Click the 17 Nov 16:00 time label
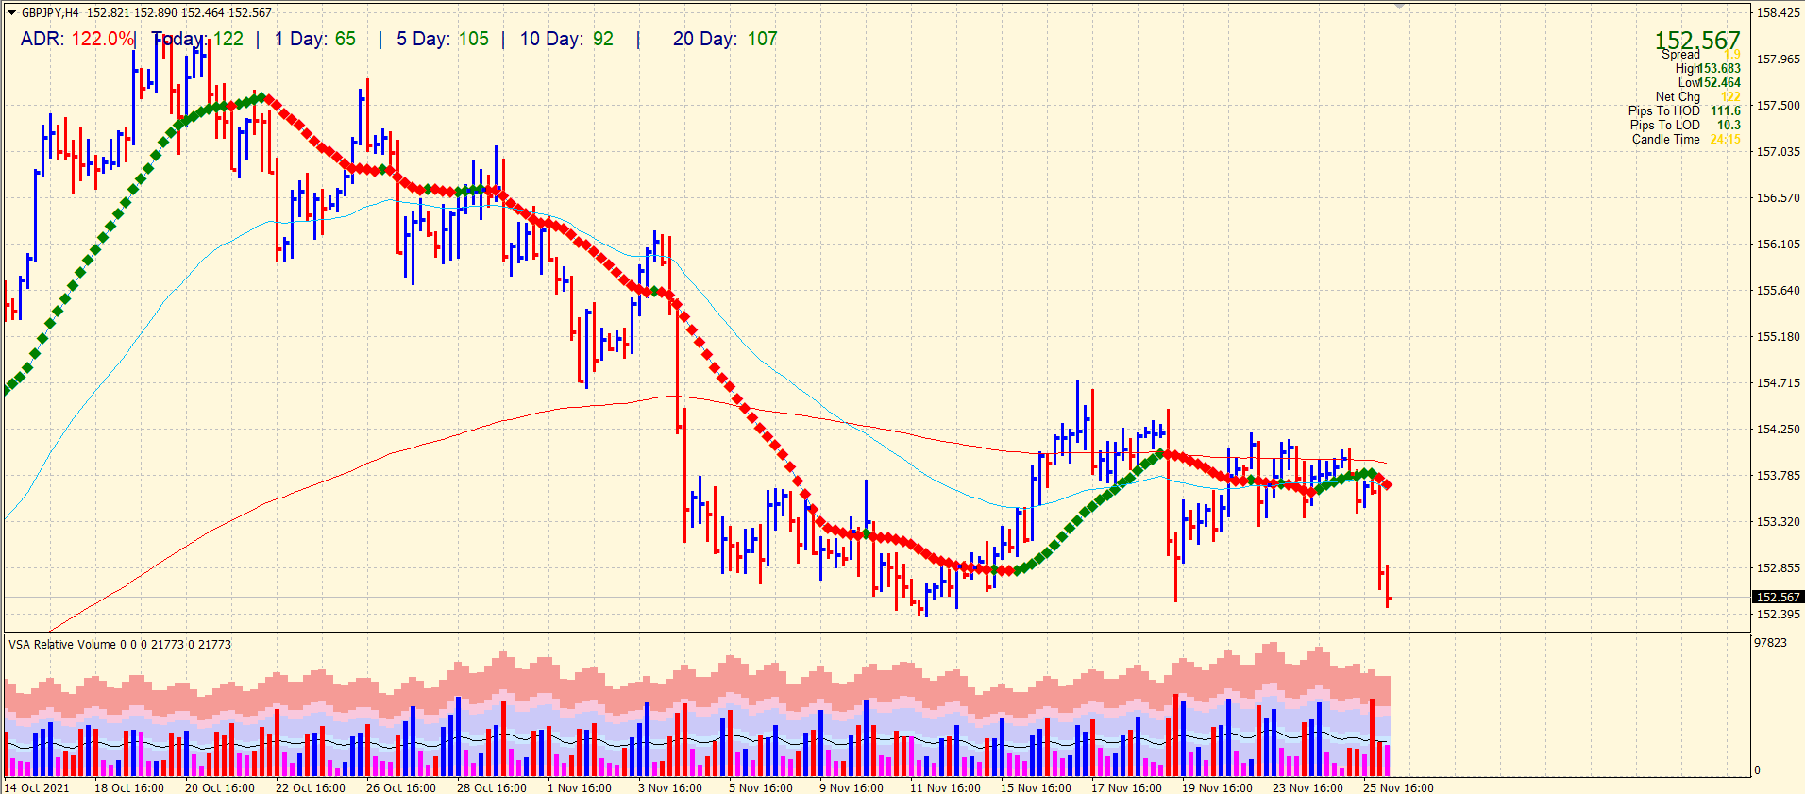Screen dimensions: 1805x794 point(1126,788)
